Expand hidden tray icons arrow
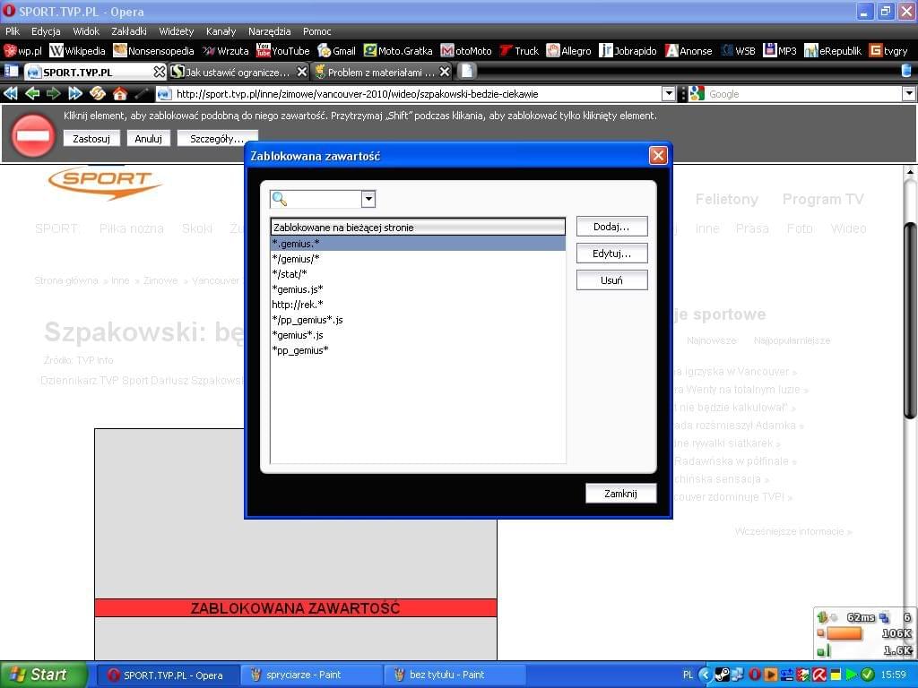The image size is (918, 688). point(705,675)
